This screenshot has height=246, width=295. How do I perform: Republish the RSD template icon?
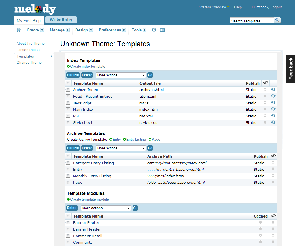(273, 116)
